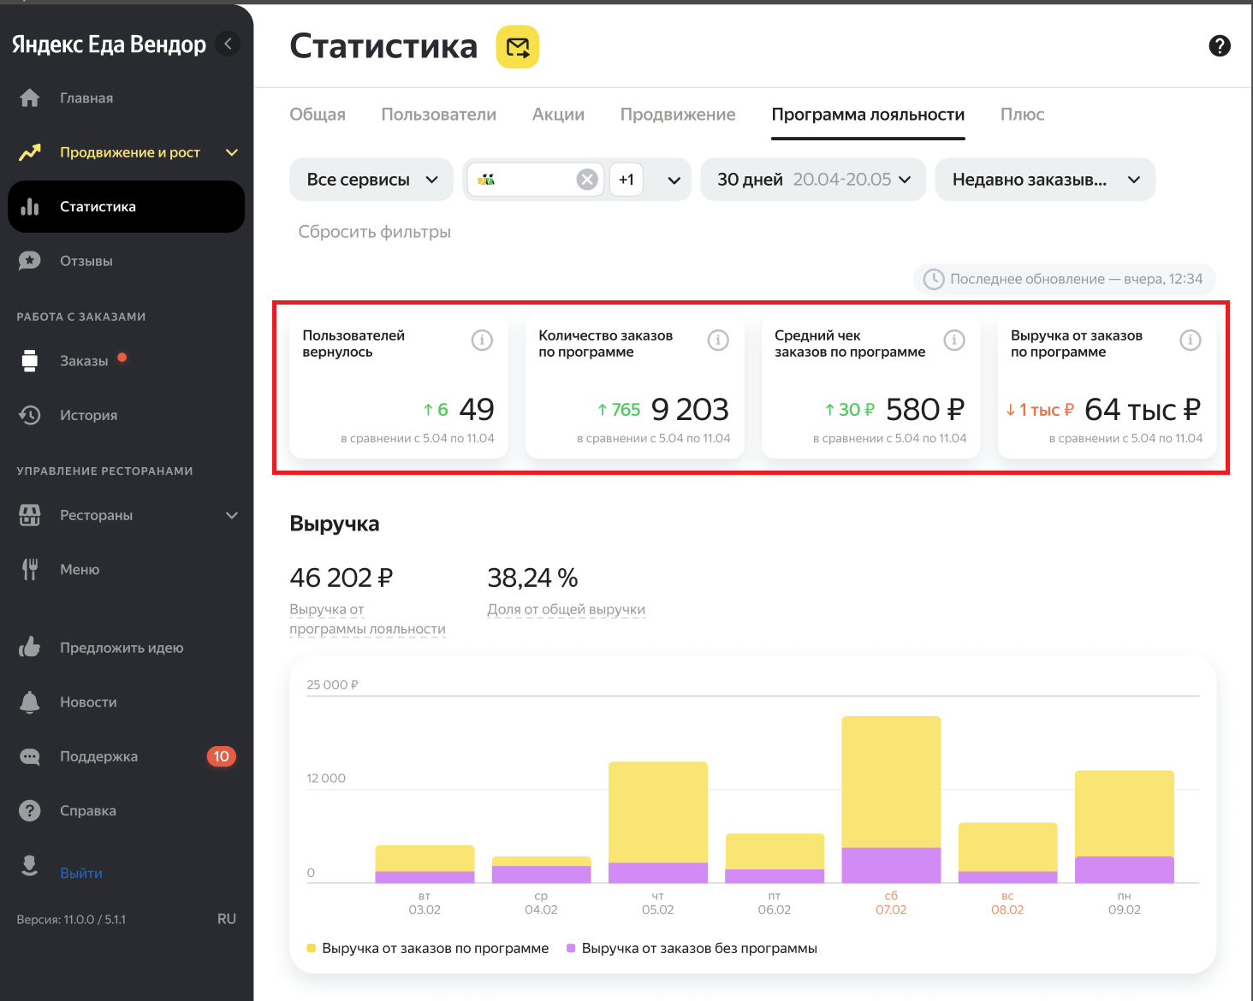Click info icon on Пользователей вернулось card
Image resolution: width=1253 pixels, height=1001 pixels.
(x=482, y=341)
